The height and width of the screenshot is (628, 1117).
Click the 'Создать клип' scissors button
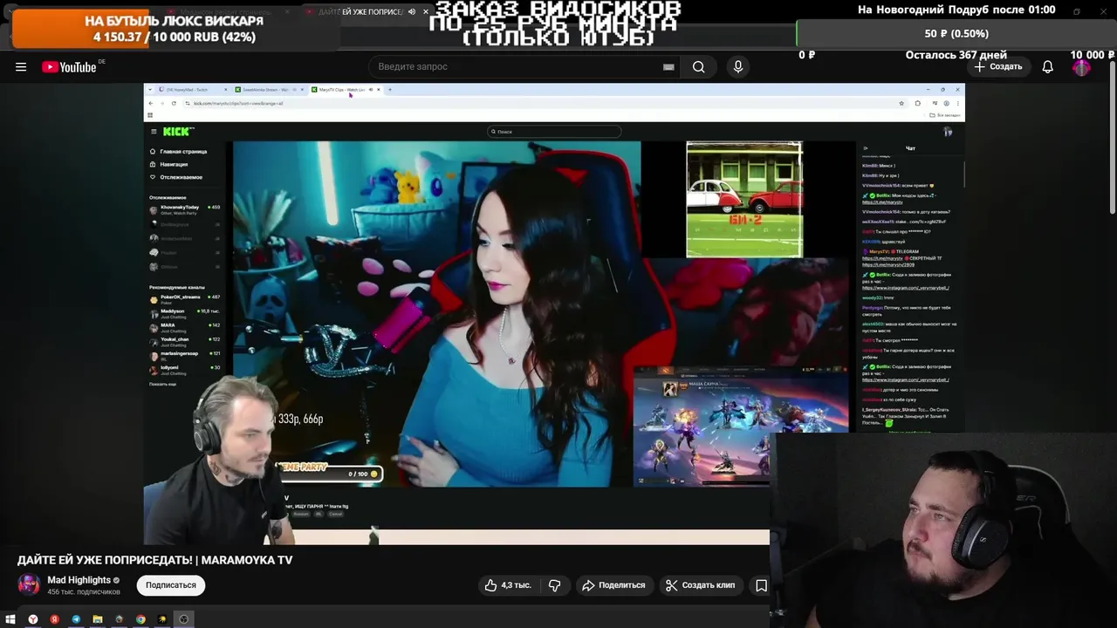click(700, 585)
